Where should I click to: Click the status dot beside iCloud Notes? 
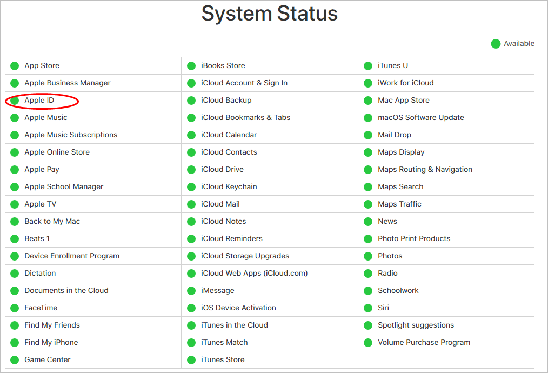[x=191, y=222]
